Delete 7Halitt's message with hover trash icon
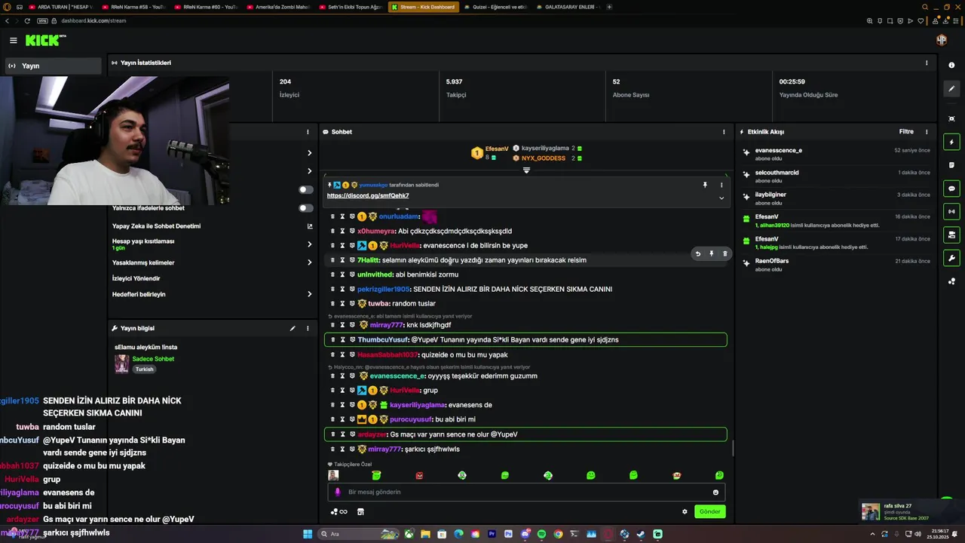Image resolution: width=965 pixels, height=543 pixels. (725, 253)
